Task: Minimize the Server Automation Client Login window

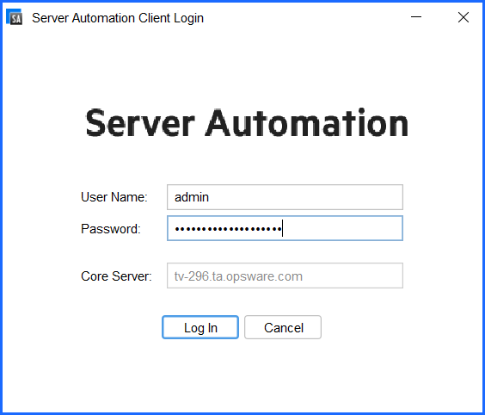Action: click(x=416, y=17)
